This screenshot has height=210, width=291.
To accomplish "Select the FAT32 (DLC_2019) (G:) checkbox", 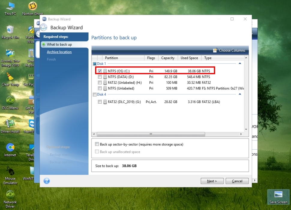I will (100, 102).
